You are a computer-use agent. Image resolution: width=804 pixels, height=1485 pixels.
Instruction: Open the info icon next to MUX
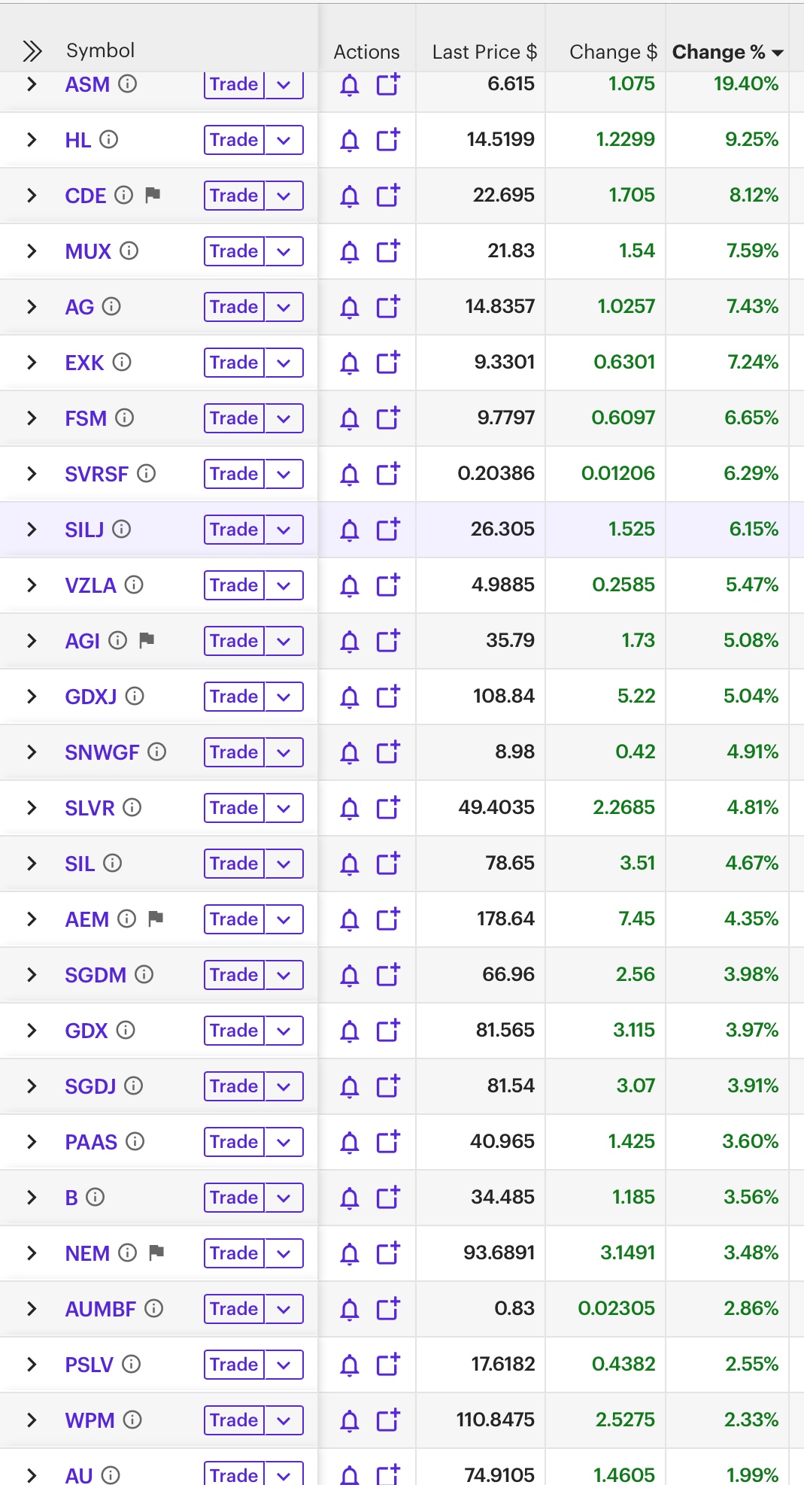click(129, 251)
